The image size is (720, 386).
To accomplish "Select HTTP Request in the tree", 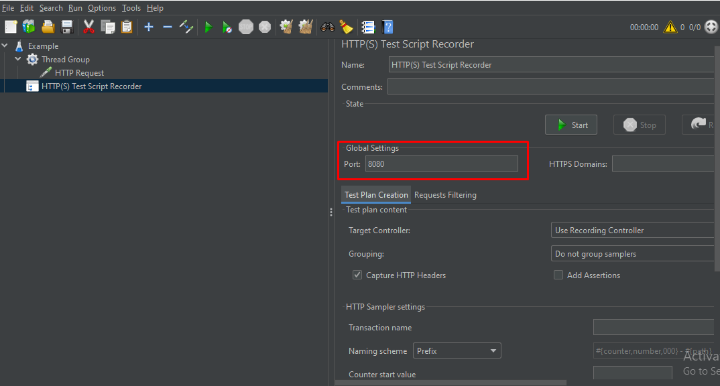I will (79, 72).
